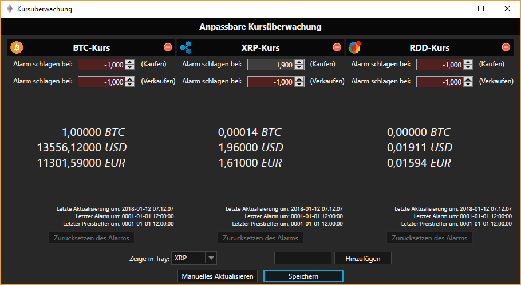Click the XRP-Kurs heading text

coord(260,48)
